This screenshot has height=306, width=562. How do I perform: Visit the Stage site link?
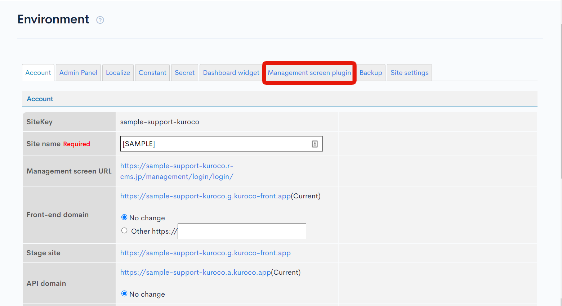coord(205,253)
